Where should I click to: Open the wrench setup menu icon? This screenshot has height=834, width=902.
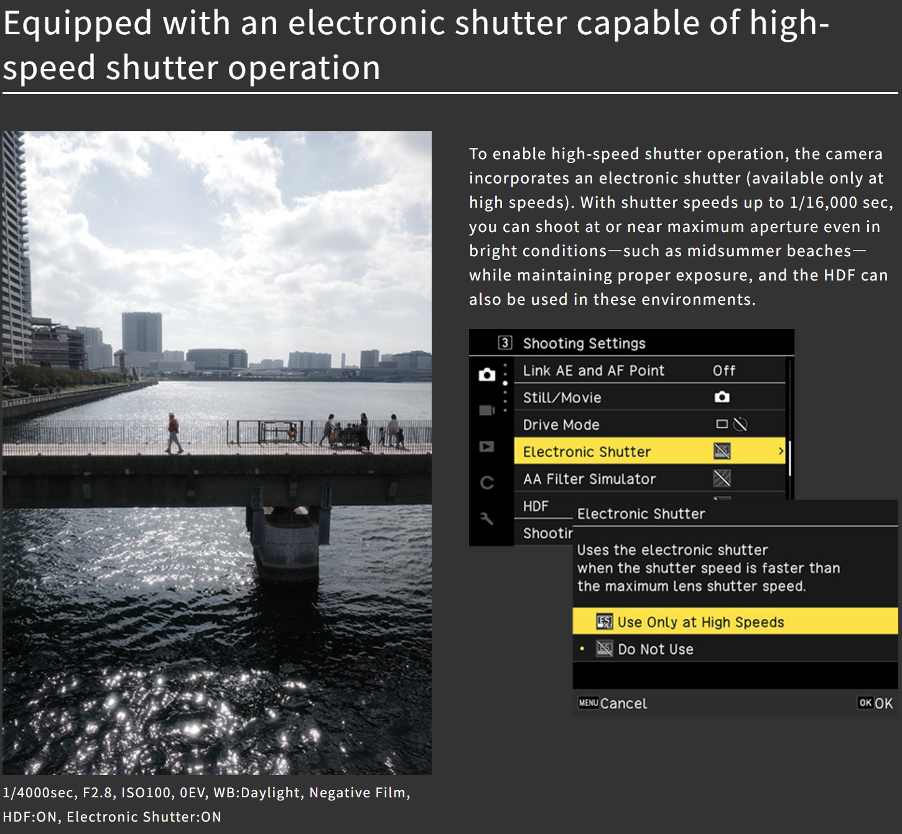[487, 518]
